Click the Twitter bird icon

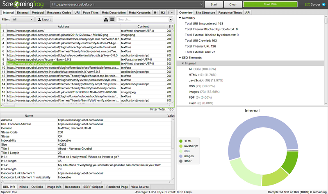(323, 5)
